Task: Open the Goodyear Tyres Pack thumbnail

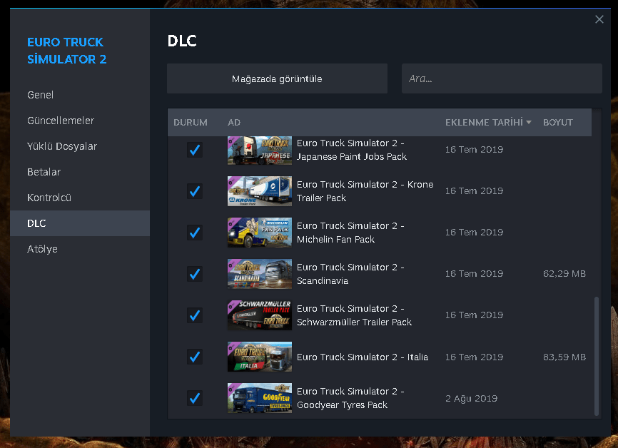Action: pyautogui.click(x=260, y=398)
